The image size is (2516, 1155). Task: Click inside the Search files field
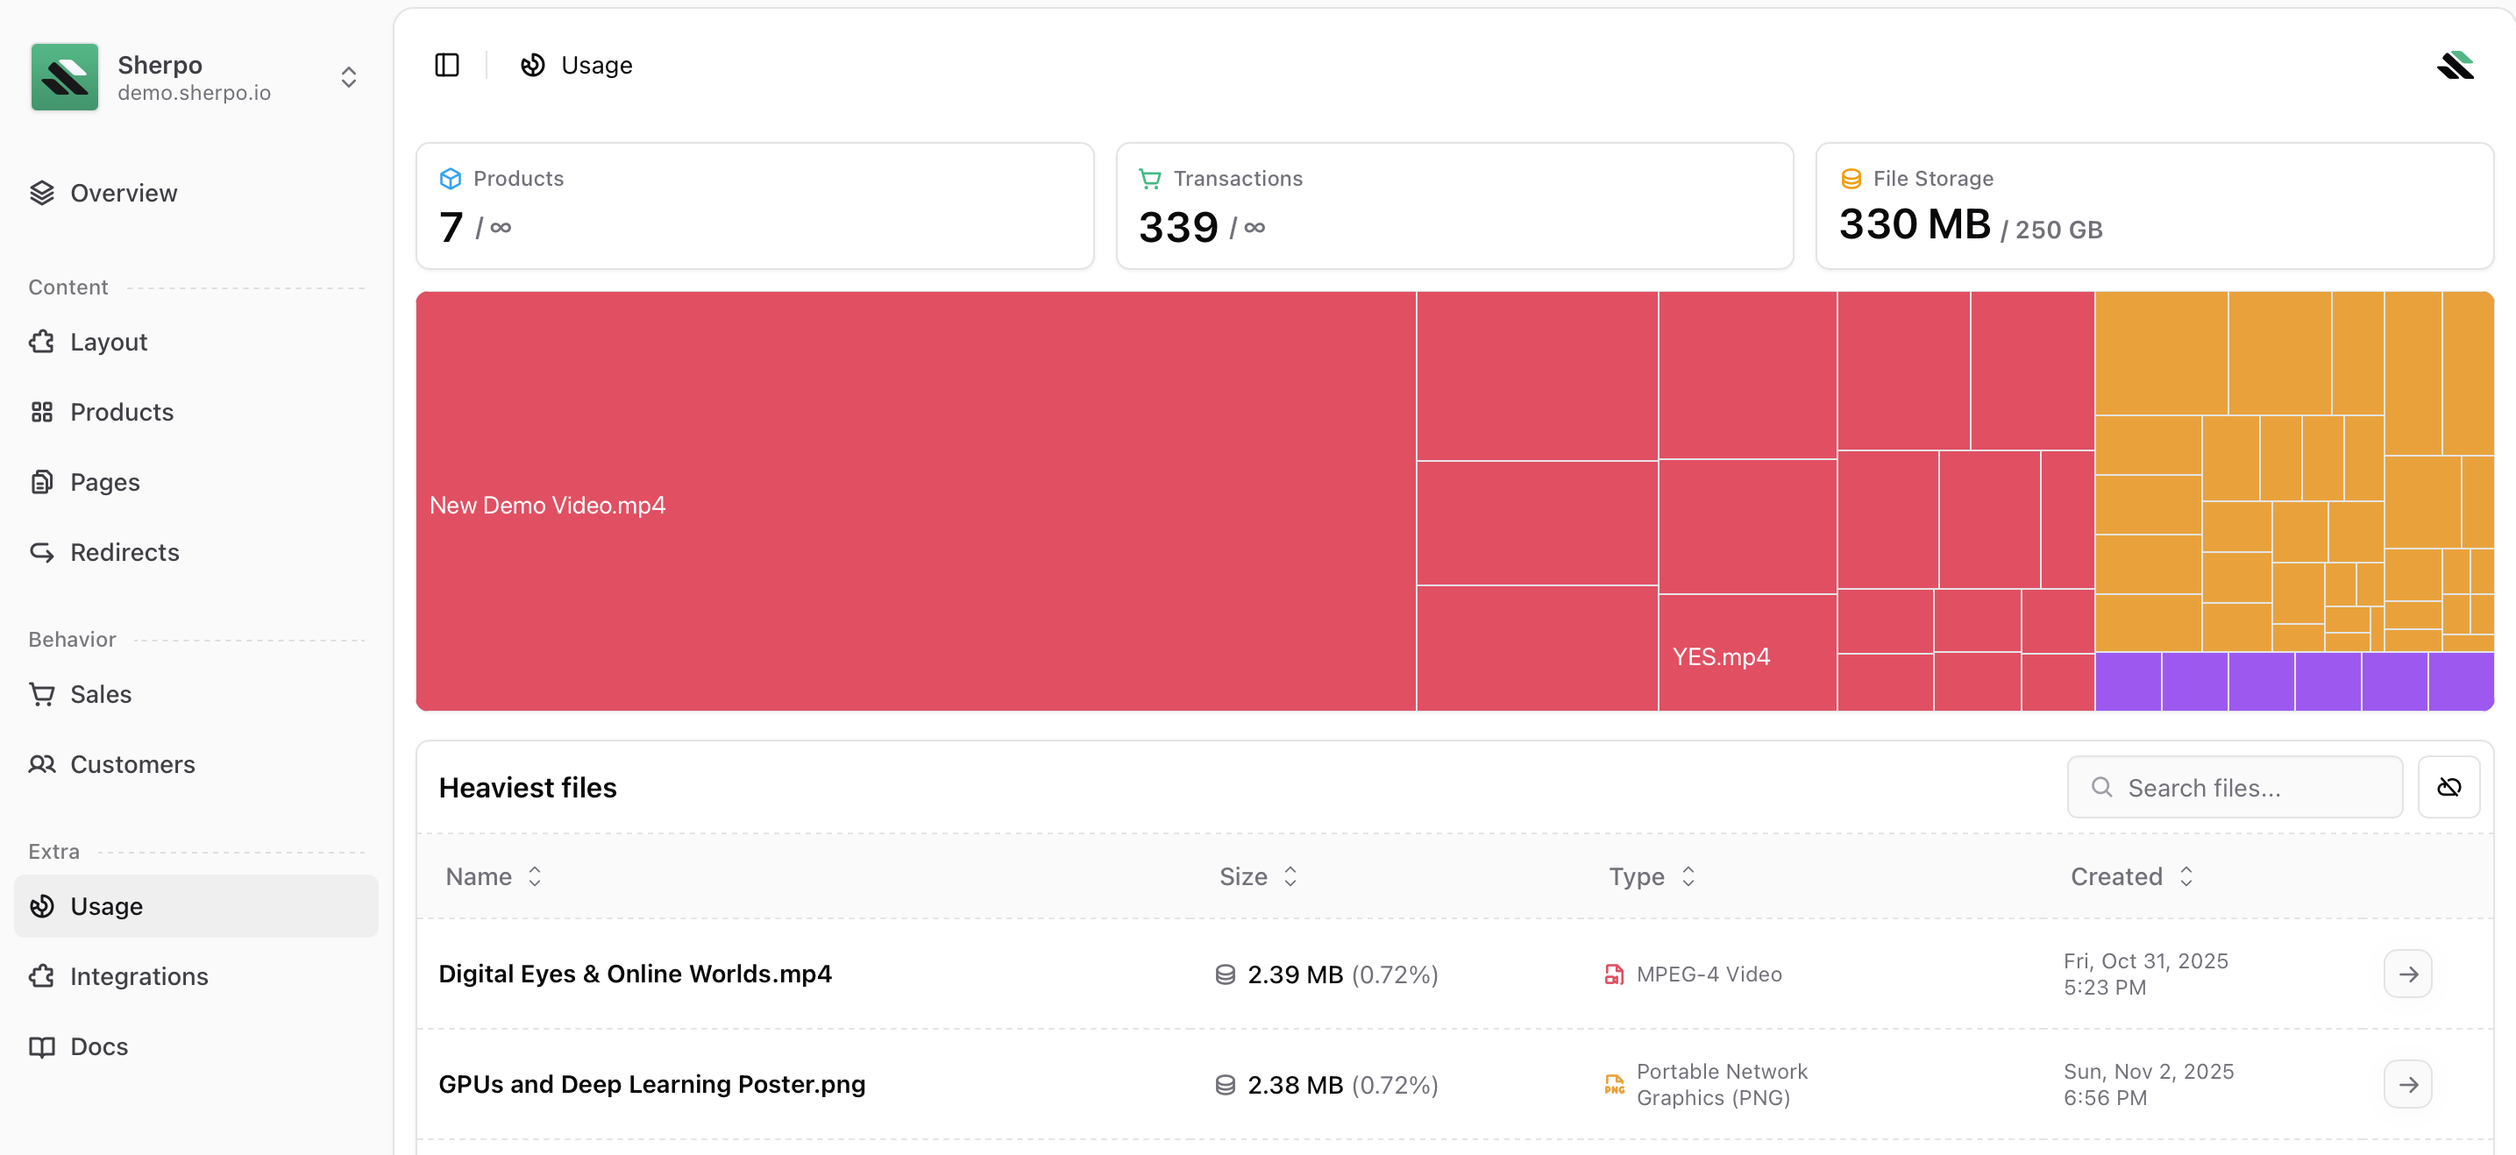tap(2236, 786)
